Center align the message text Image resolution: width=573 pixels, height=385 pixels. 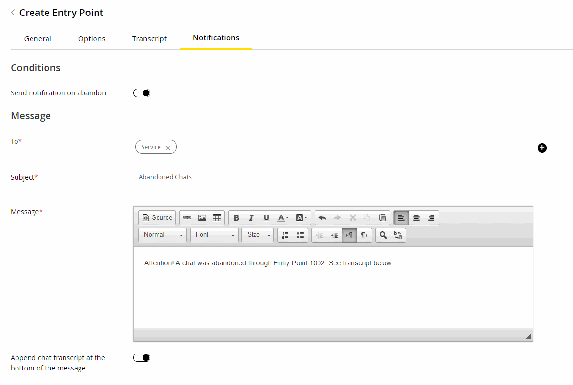click(416, 218)
